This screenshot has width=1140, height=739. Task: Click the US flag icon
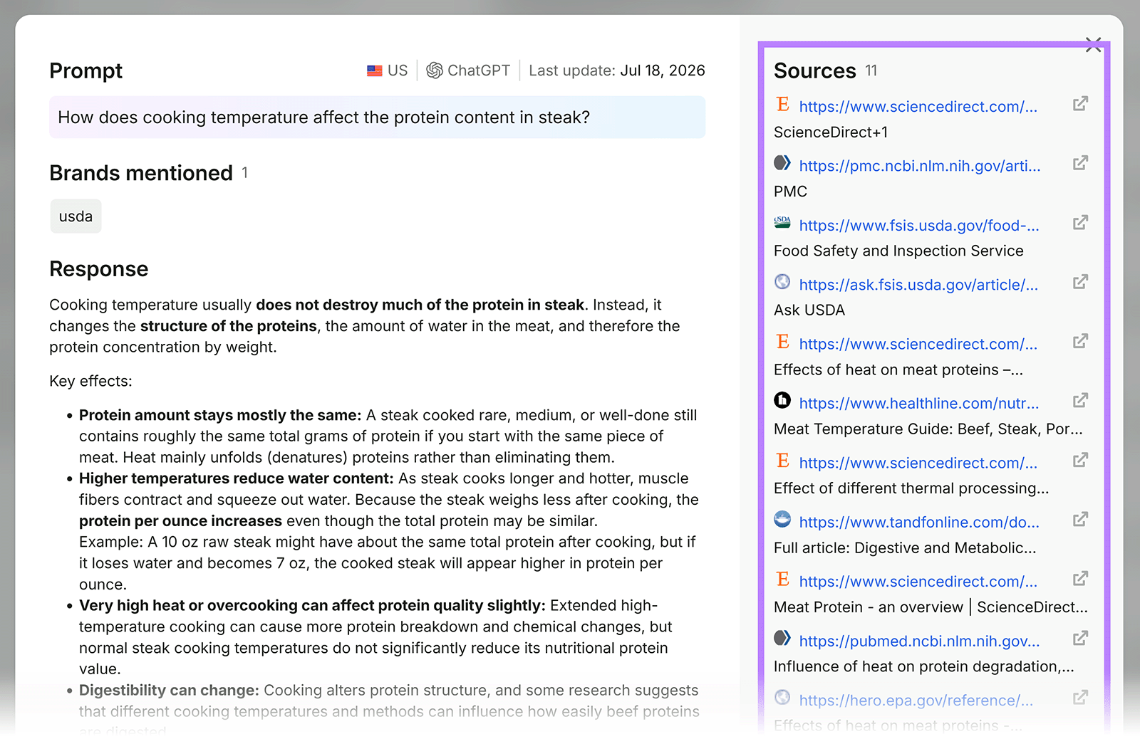click(375, 70)
